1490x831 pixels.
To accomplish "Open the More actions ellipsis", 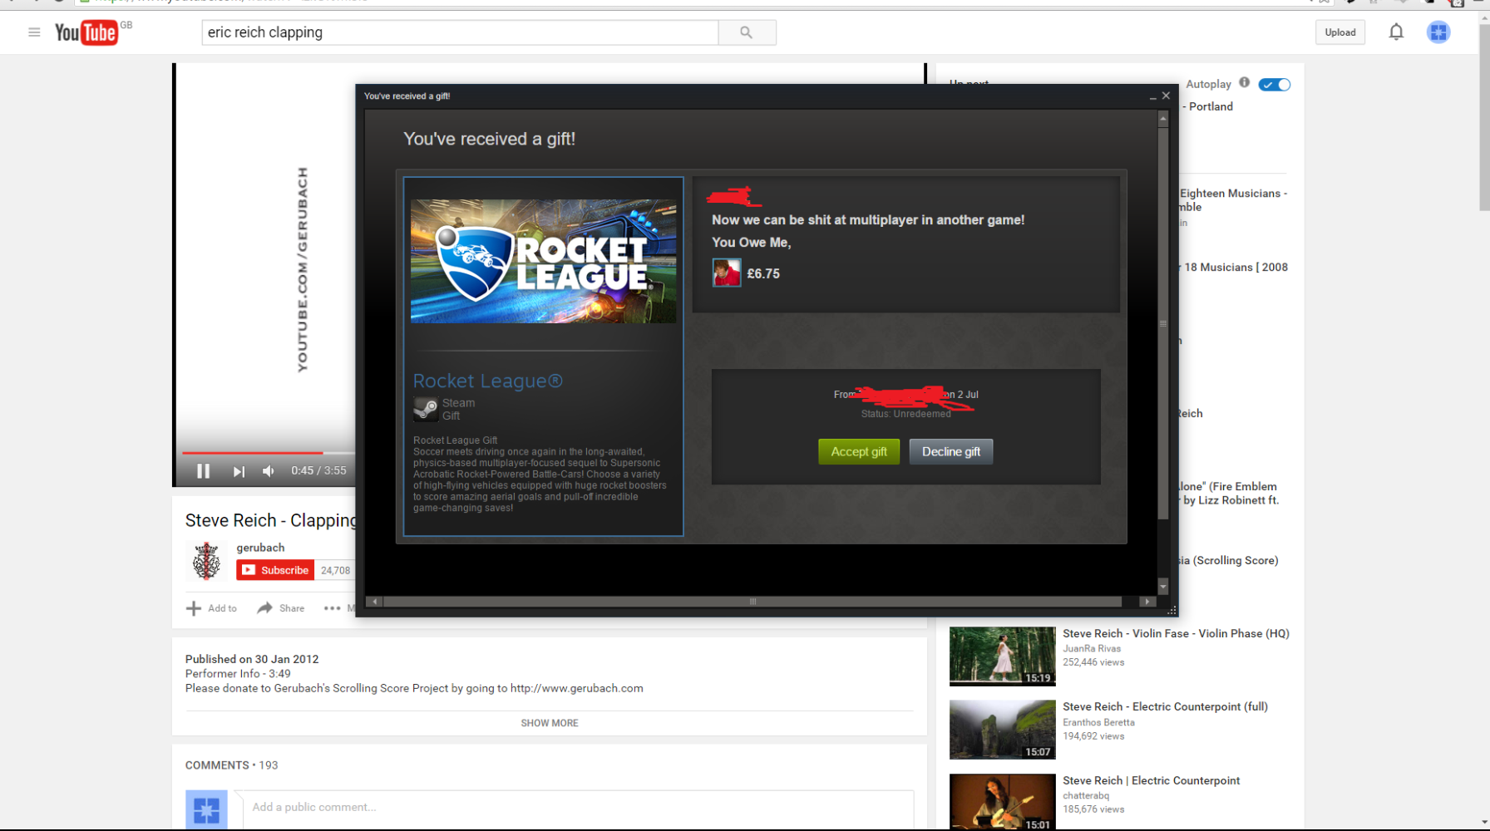I will (332, 608).
